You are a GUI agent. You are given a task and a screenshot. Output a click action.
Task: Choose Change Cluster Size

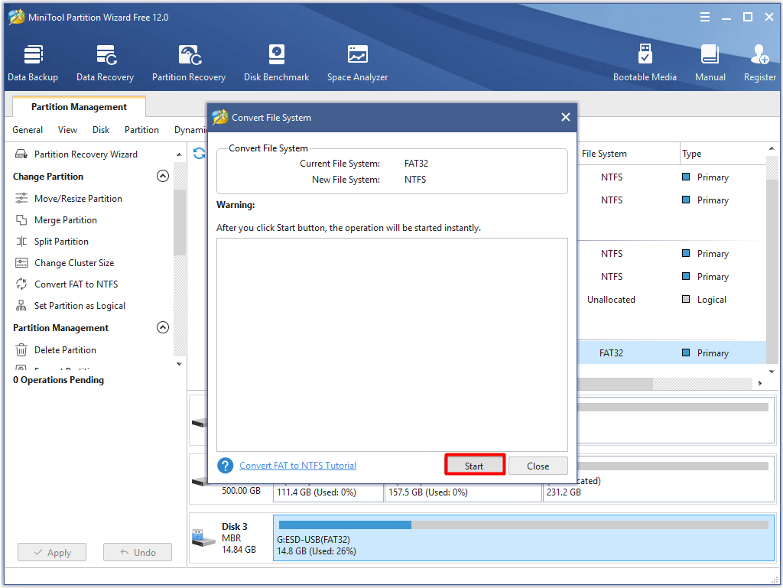tap(74, 263)
